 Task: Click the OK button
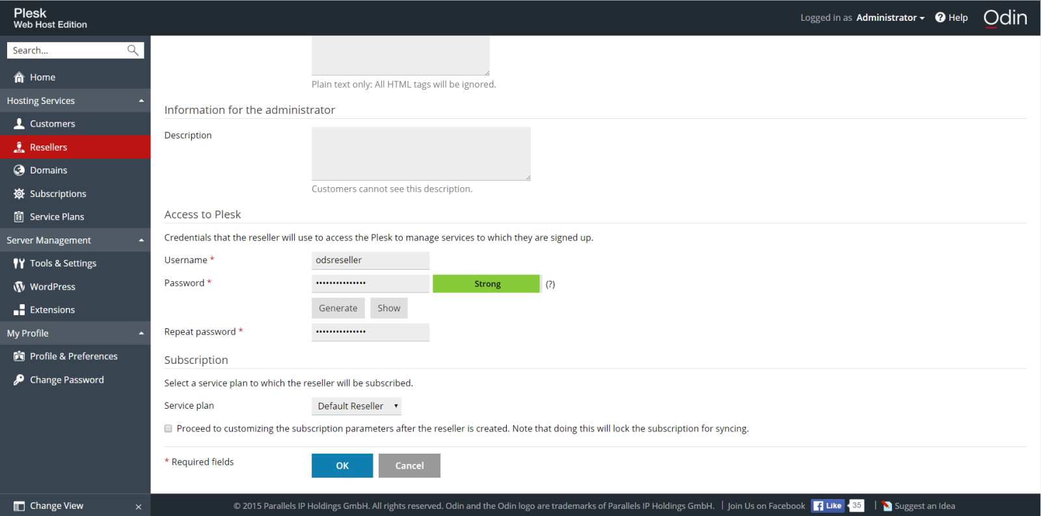pyautogui.click(x=342, y=465)
